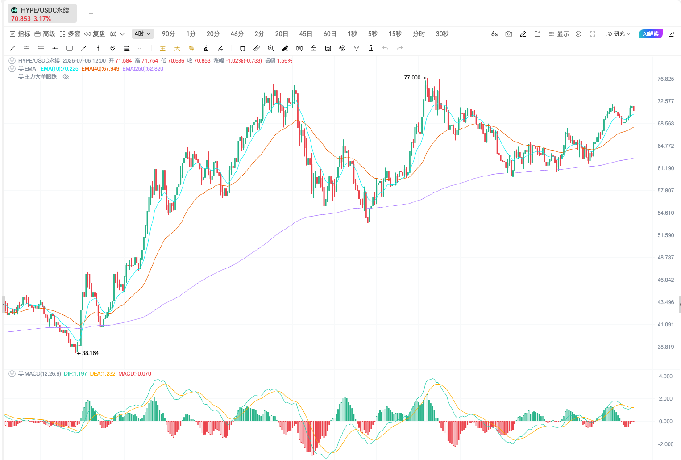Enter fullscreen chart mode

tap(593, 34)
